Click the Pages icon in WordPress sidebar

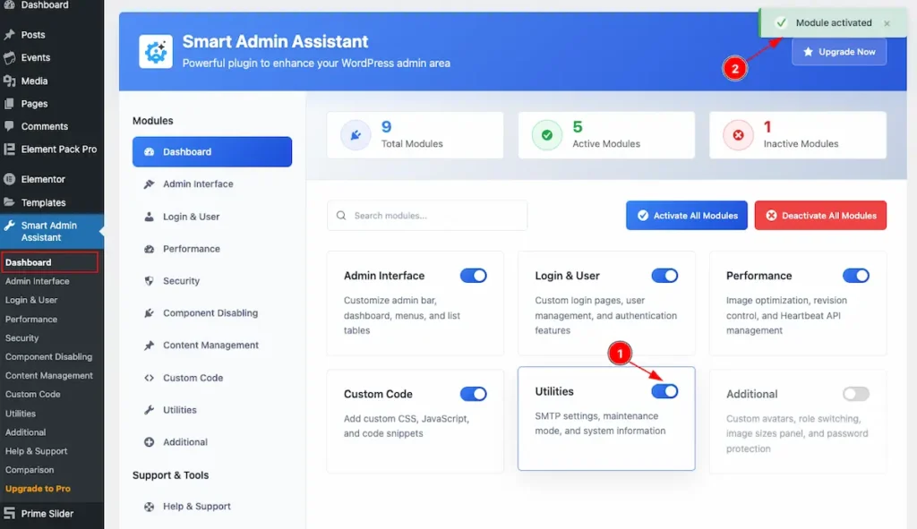(x=9, y=104)
